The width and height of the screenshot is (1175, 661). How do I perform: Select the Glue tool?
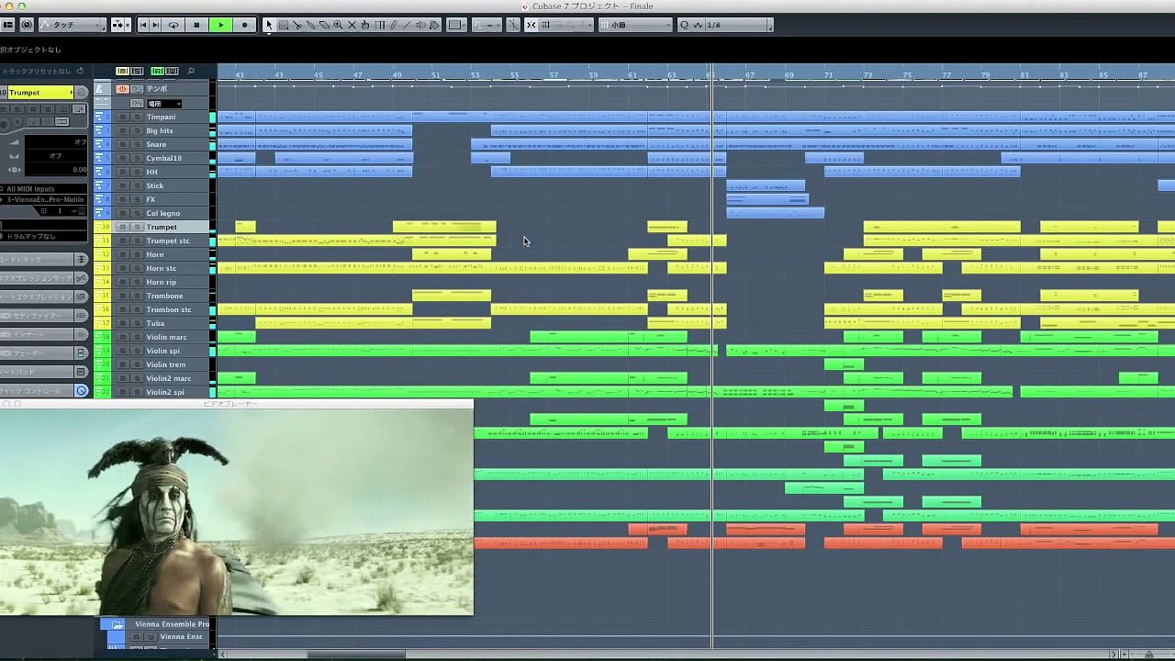coord(310,25)
